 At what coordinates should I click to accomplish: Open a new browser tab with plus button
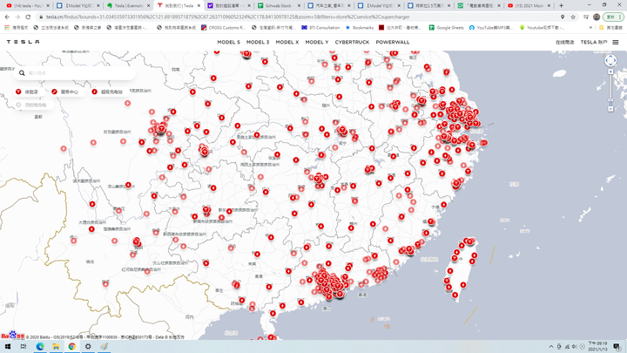[x=561, y=5]
